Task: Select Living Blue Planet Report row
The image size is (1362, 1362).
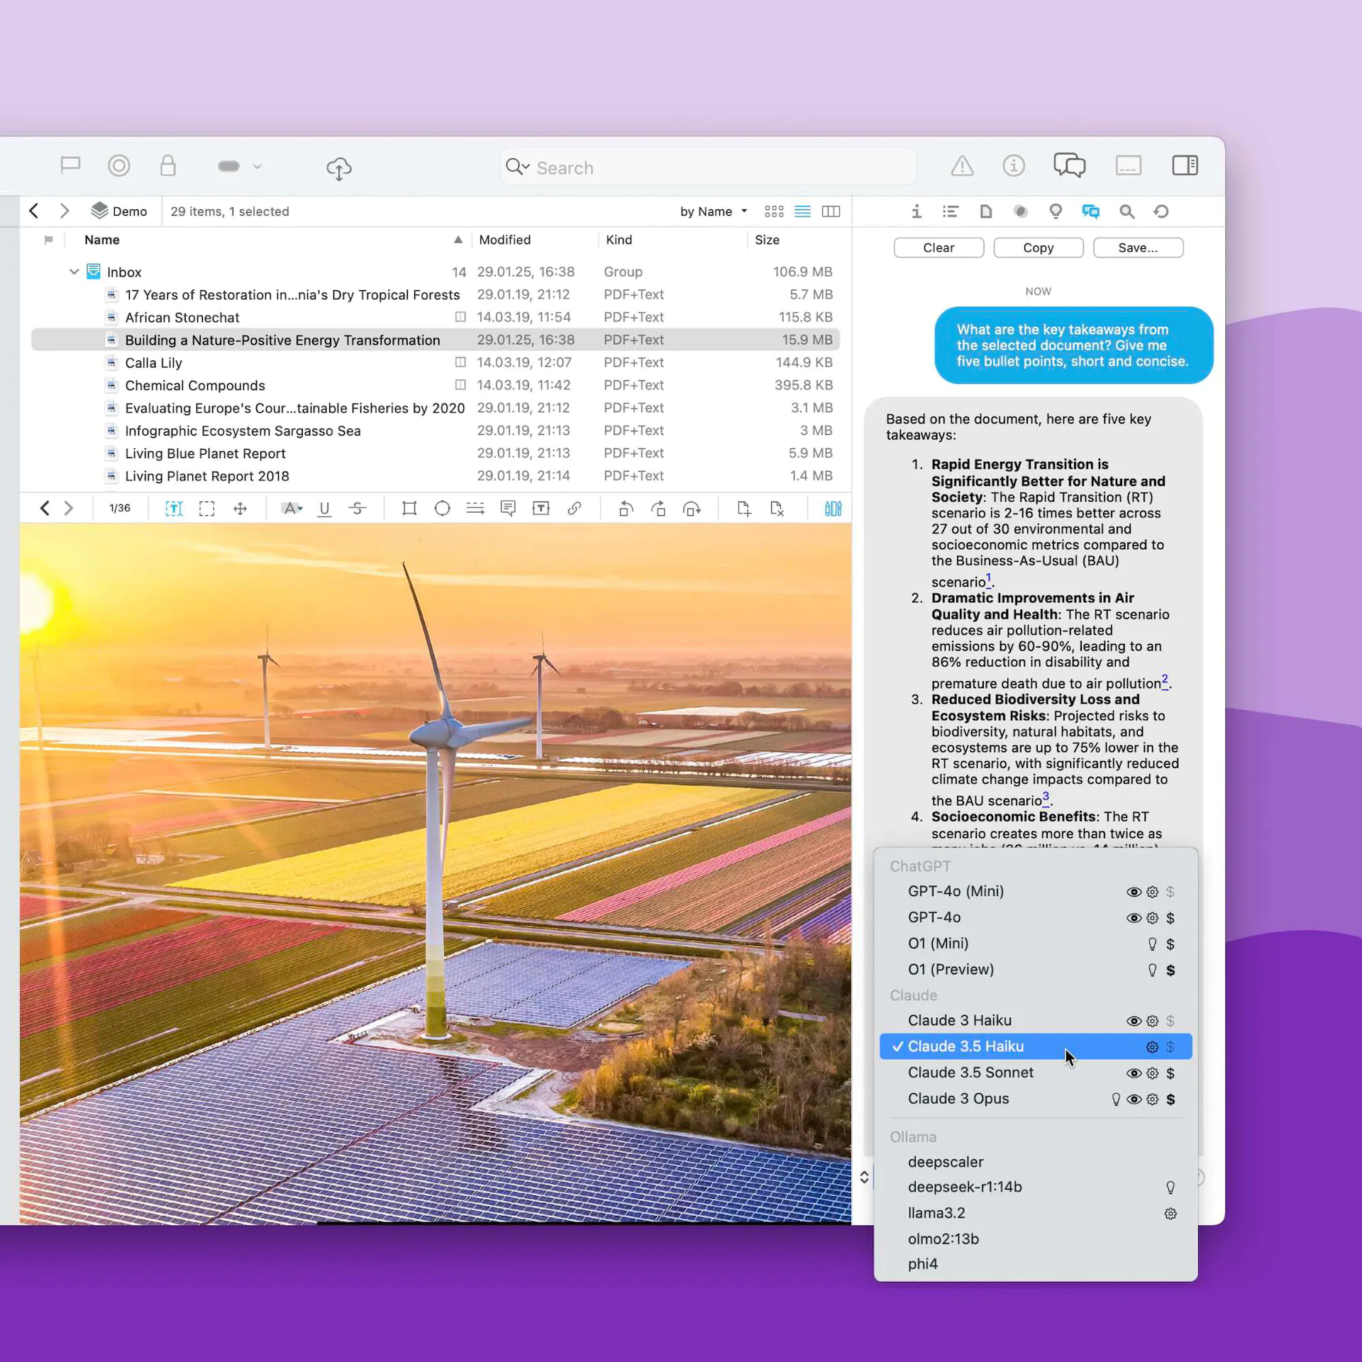Action: [x=436, y=453]
